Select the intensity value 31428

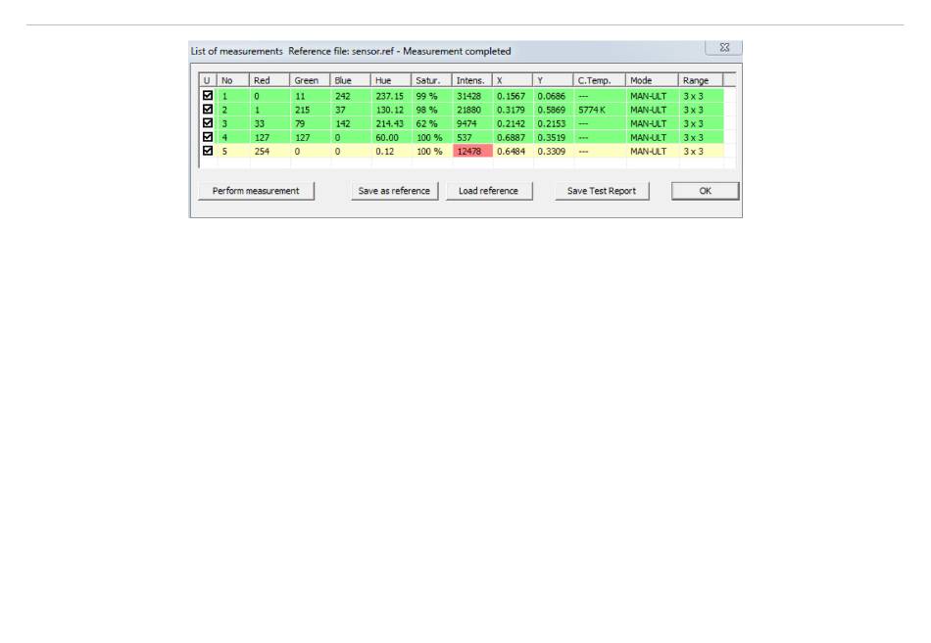pyautogui.click(x=469, y=96)
